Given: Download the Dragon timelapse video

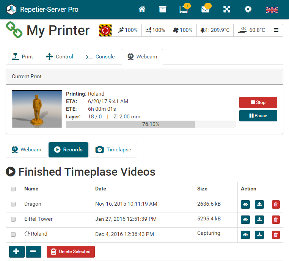Looking at the screenshot, I should (x=259, y=204).
